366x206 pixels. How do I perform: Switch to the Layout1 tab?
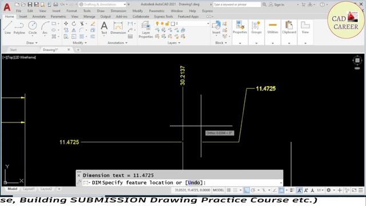pyautogui.click(x=29, y=189)
